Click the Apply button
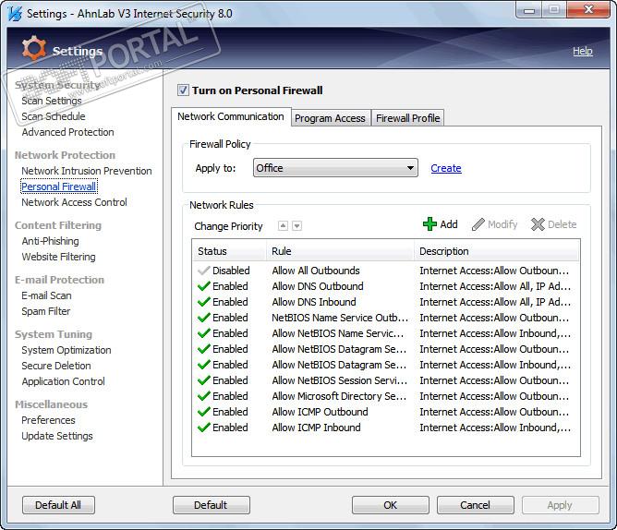This screenshot has height=530, width=617. tap(560, 505)
